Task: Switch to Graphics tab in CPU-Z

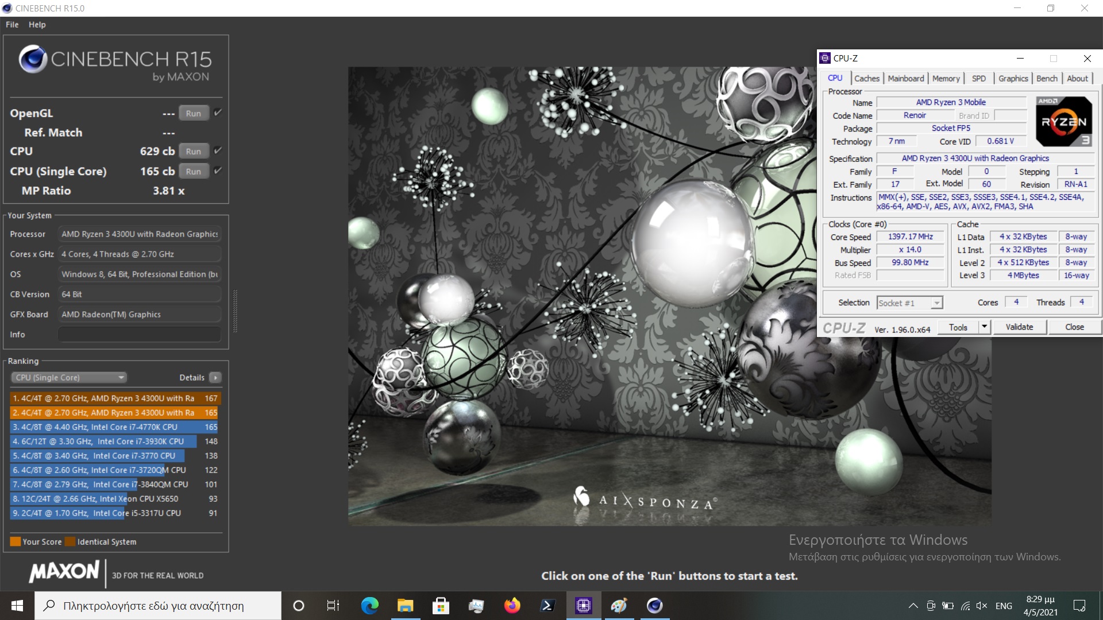Action: (1013, 78)
